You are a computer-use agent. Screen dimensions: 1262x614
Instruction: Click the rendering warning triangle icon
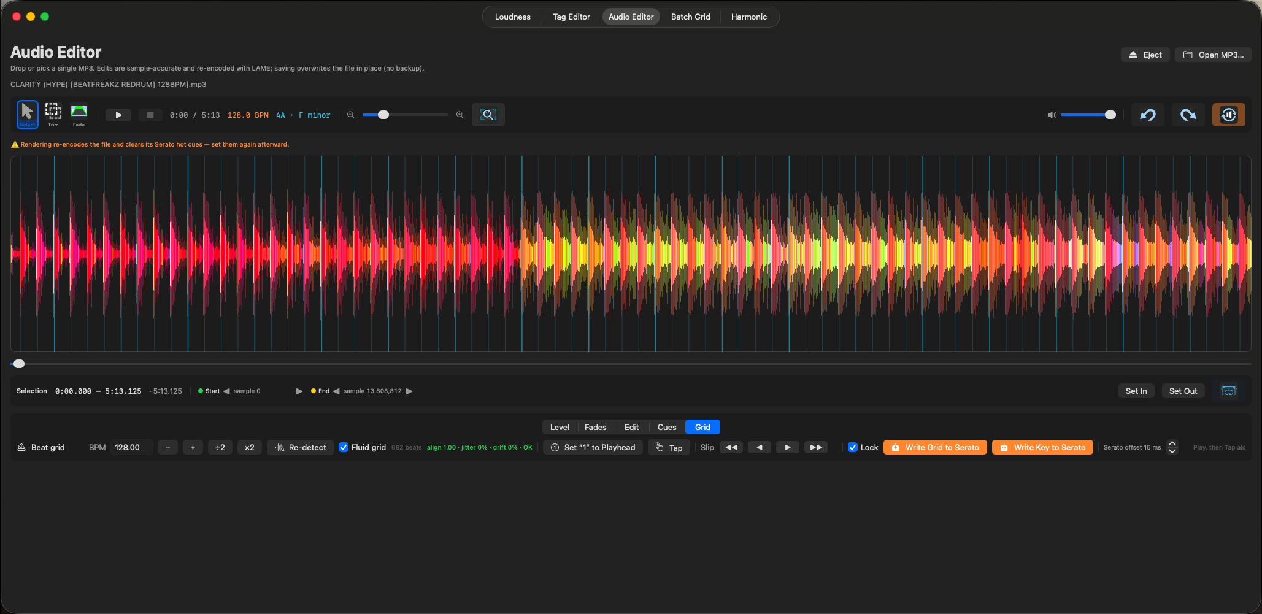coord(15,145)
